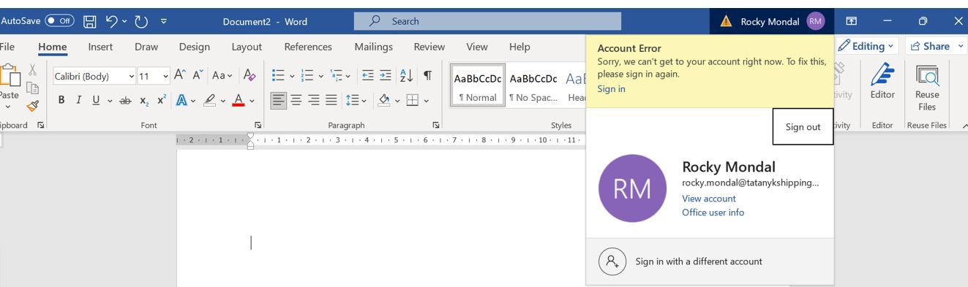Decrease the paragraph indent
Screen dimensions: 968x287
pyautogui.click(x=368, y=75)
